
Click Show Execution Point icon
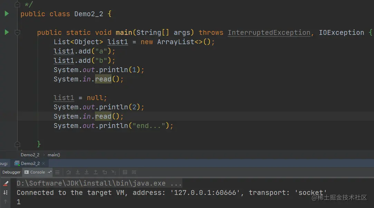[x=57, y=172]
